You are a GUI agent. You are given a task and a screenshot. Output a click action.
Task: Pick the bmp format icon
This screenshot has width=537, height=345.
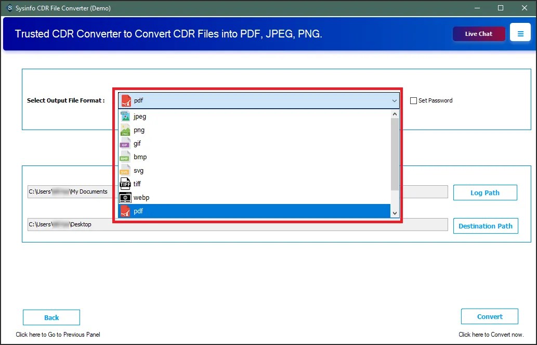coord(125,157)
